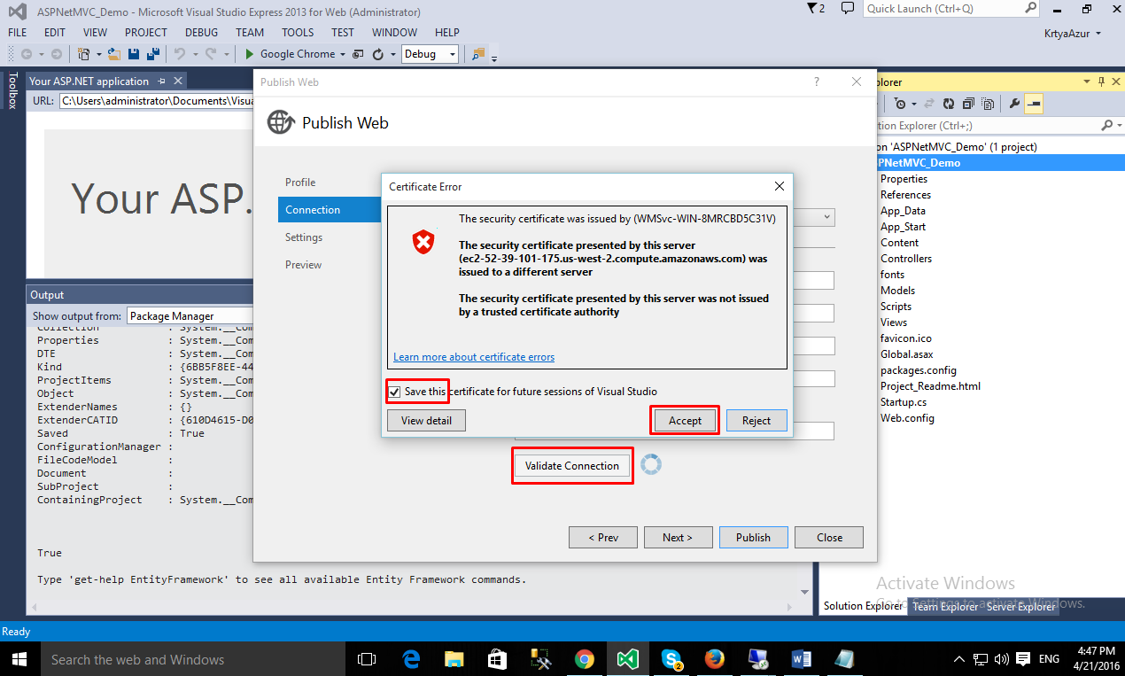
Task: Accept the certificate
Action: 685,421
